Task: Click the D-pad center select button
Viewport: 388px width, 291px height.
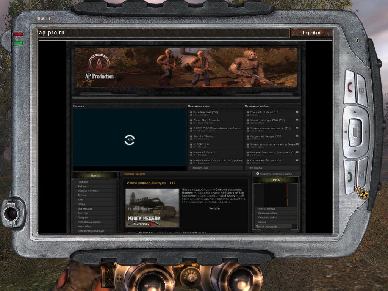Action: point(355,132)
